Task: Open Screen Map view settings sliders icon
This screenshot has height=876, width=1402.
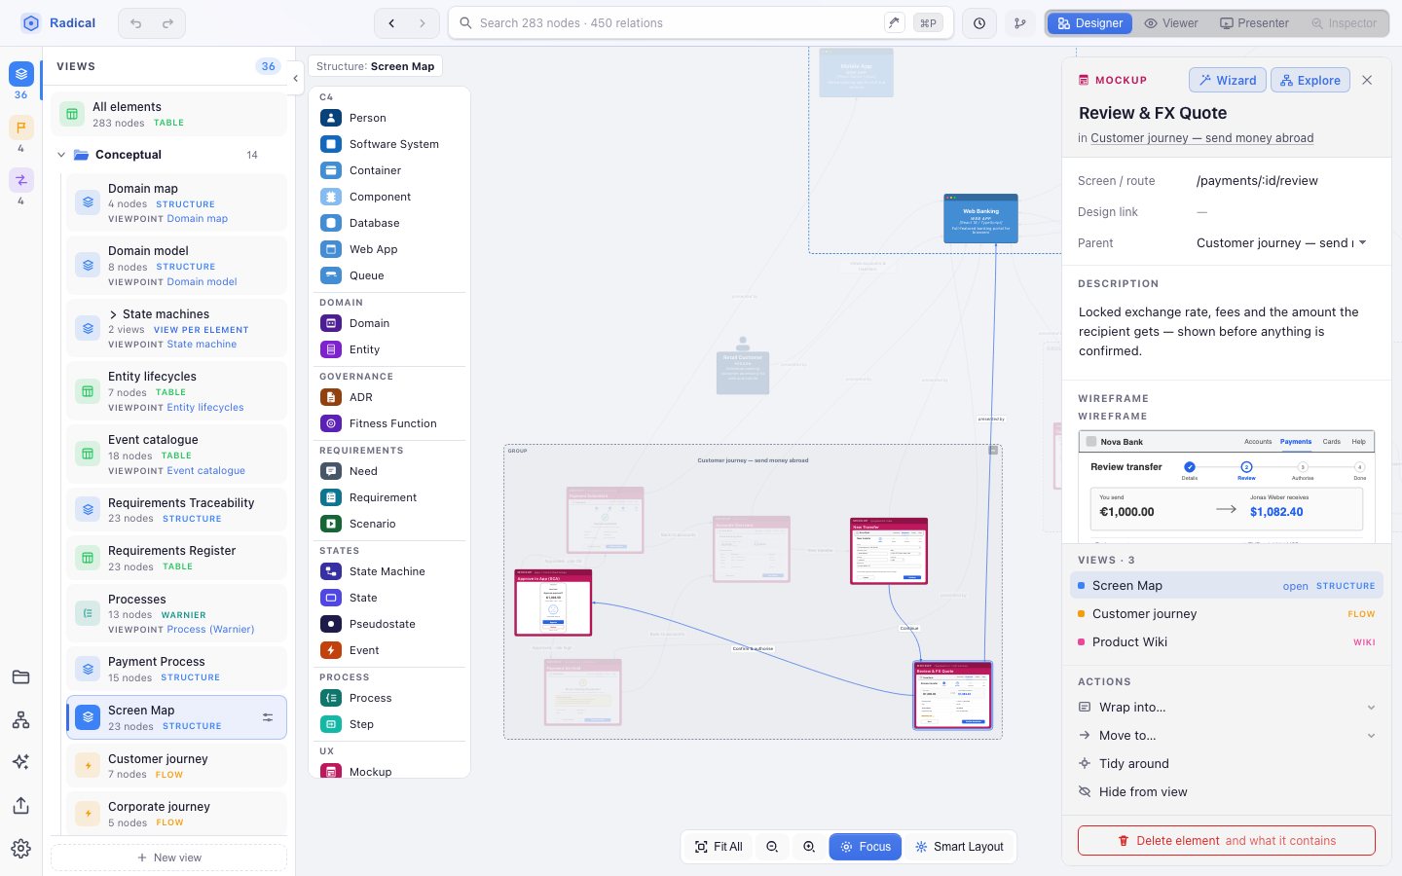Action: pyautogui.click(x=268, y=717)
